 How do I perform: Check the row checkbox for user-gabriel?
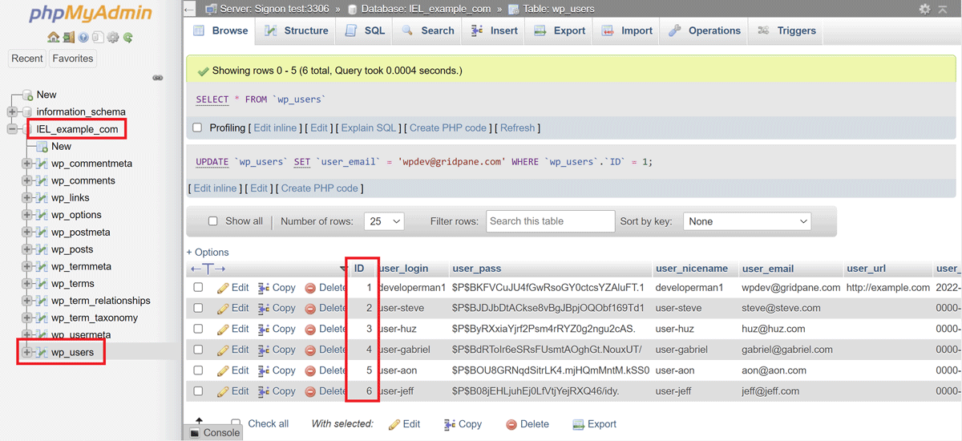[x=198, y=350]
